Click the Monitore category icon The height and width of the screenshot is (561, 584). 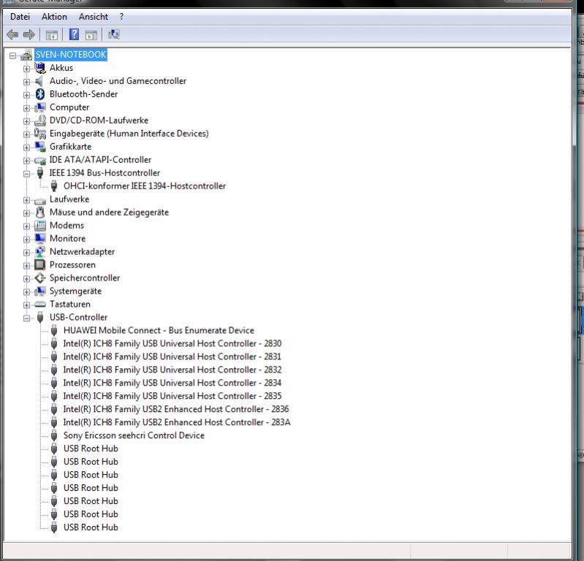point(40,239)
